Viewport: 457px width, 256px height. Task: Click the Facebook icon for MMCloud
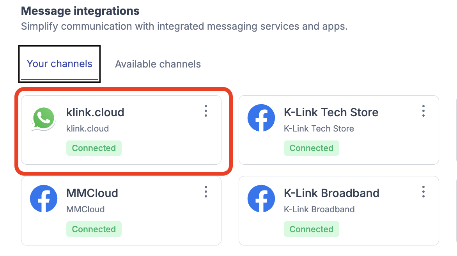[43, 199]
